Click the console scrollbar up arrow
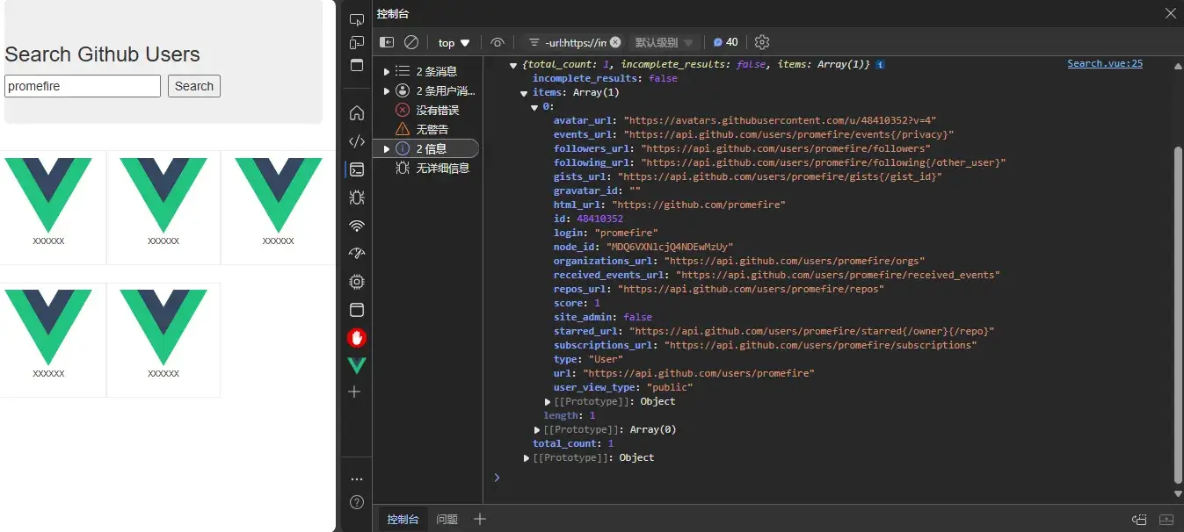1184x532 pixels. pyautogui.click(x=1178, y=67)
